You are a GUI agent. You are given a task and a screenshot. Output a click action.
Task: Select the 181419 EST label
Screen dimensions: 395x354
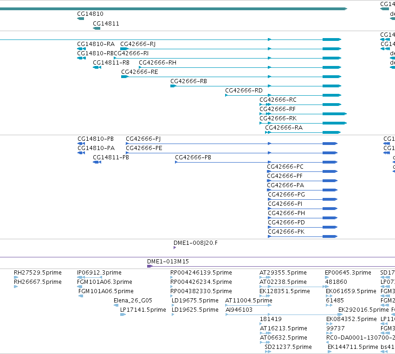(271, 319)
